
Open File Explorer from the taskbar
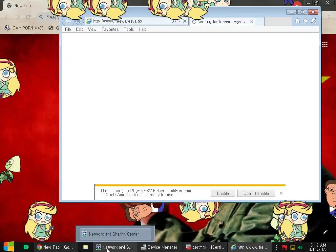coord(86,247)
